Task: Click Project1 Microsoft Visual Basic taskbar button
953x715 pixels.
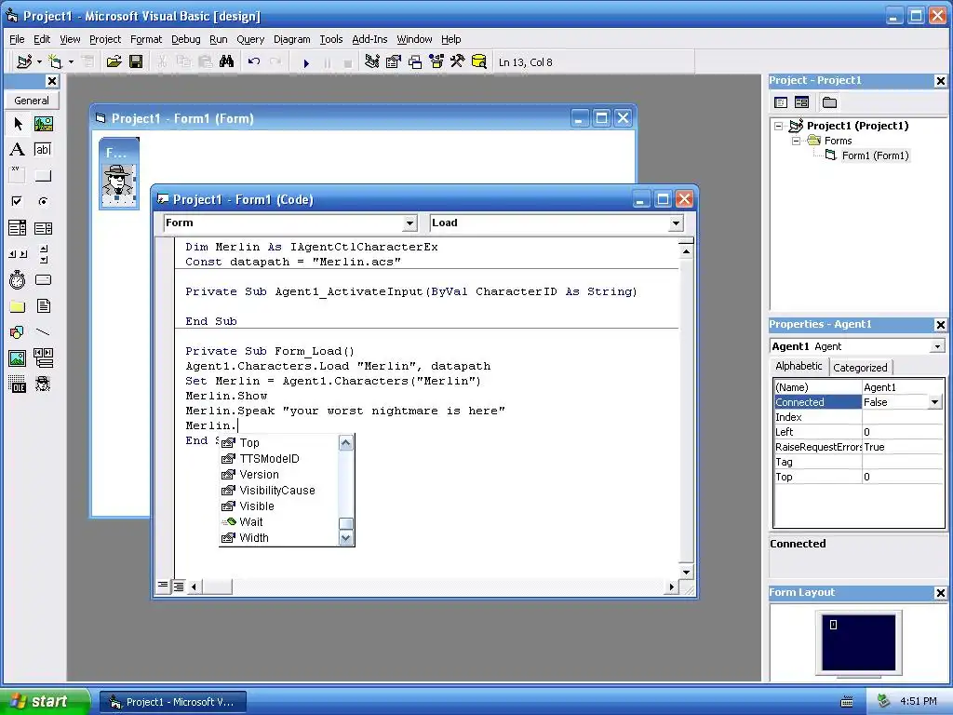Action: pyautogui.click(x=173, y=702)
